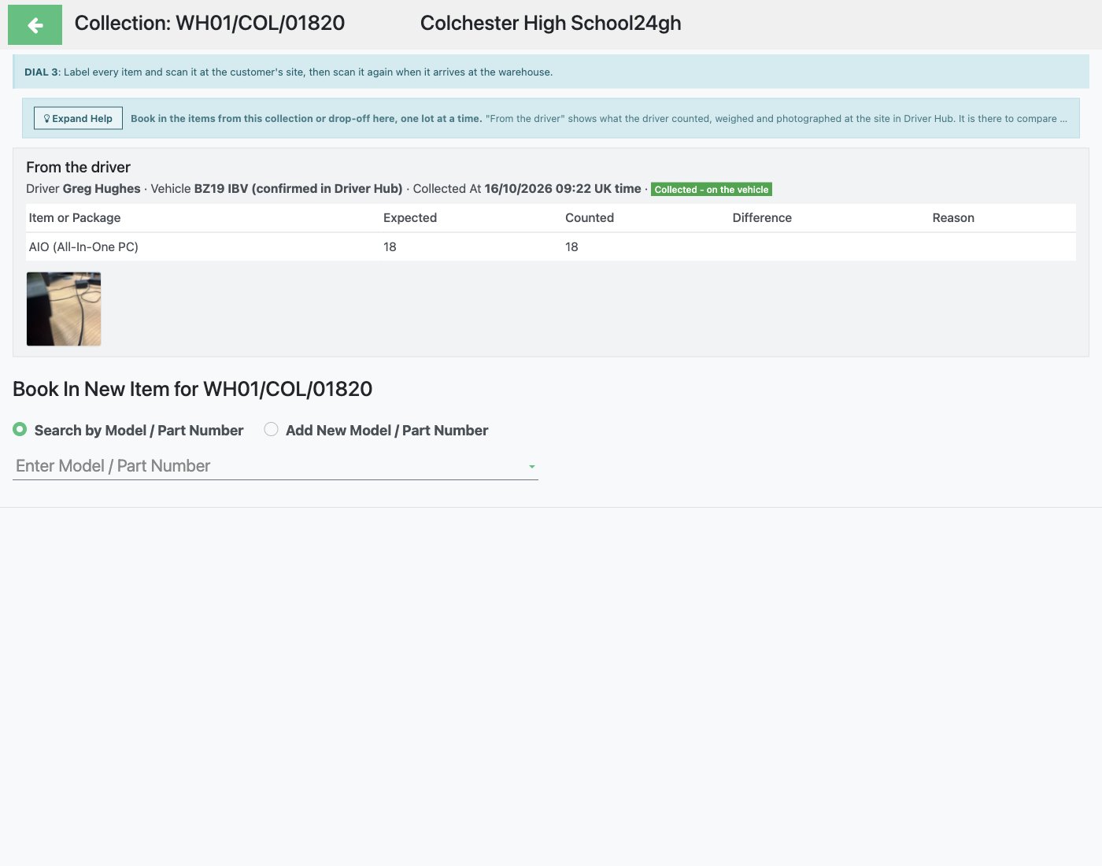Screen dimensions: 1102x866
Task: Click the Enter Model / Part Number field
Action: [275, 465]
